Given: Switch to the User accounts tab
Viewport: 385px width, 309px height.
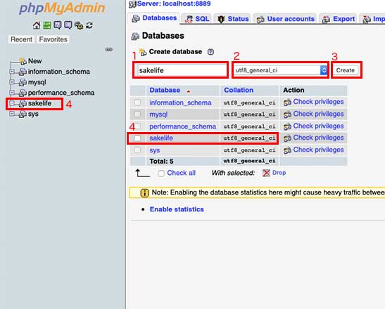Looking at the screenshot, I should (285, 19).
